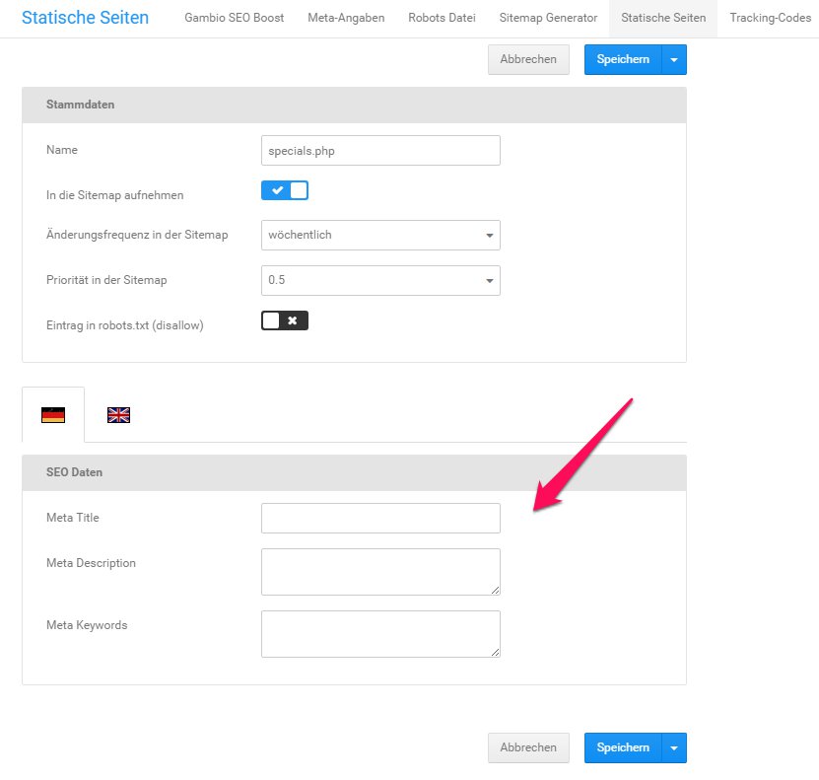Open Änderungsfrequenz in der Sitemap dropdown
Screen dimensions: 819x780
(380, 236)
